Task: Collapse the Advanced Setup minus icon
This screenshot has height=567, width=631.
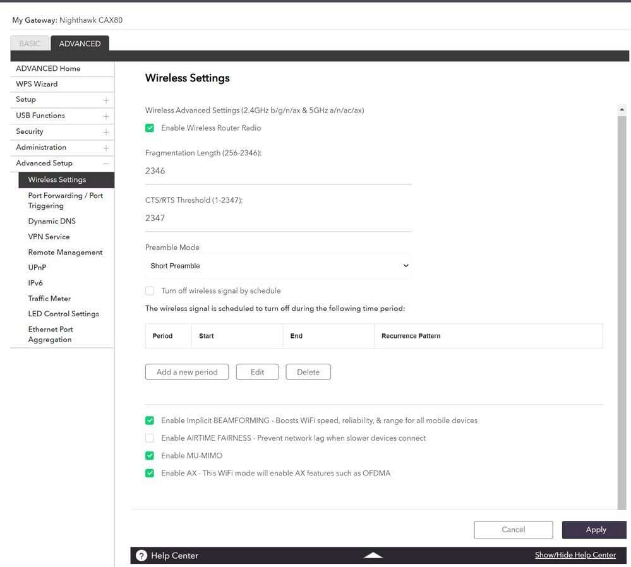Action: (x=106, y=164)
